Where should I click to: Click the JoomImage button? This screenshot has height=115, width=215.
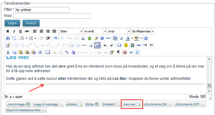19,104
